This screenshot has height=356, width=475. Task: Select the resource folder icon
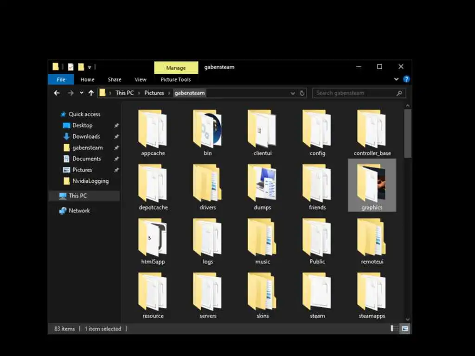[153, 292]
